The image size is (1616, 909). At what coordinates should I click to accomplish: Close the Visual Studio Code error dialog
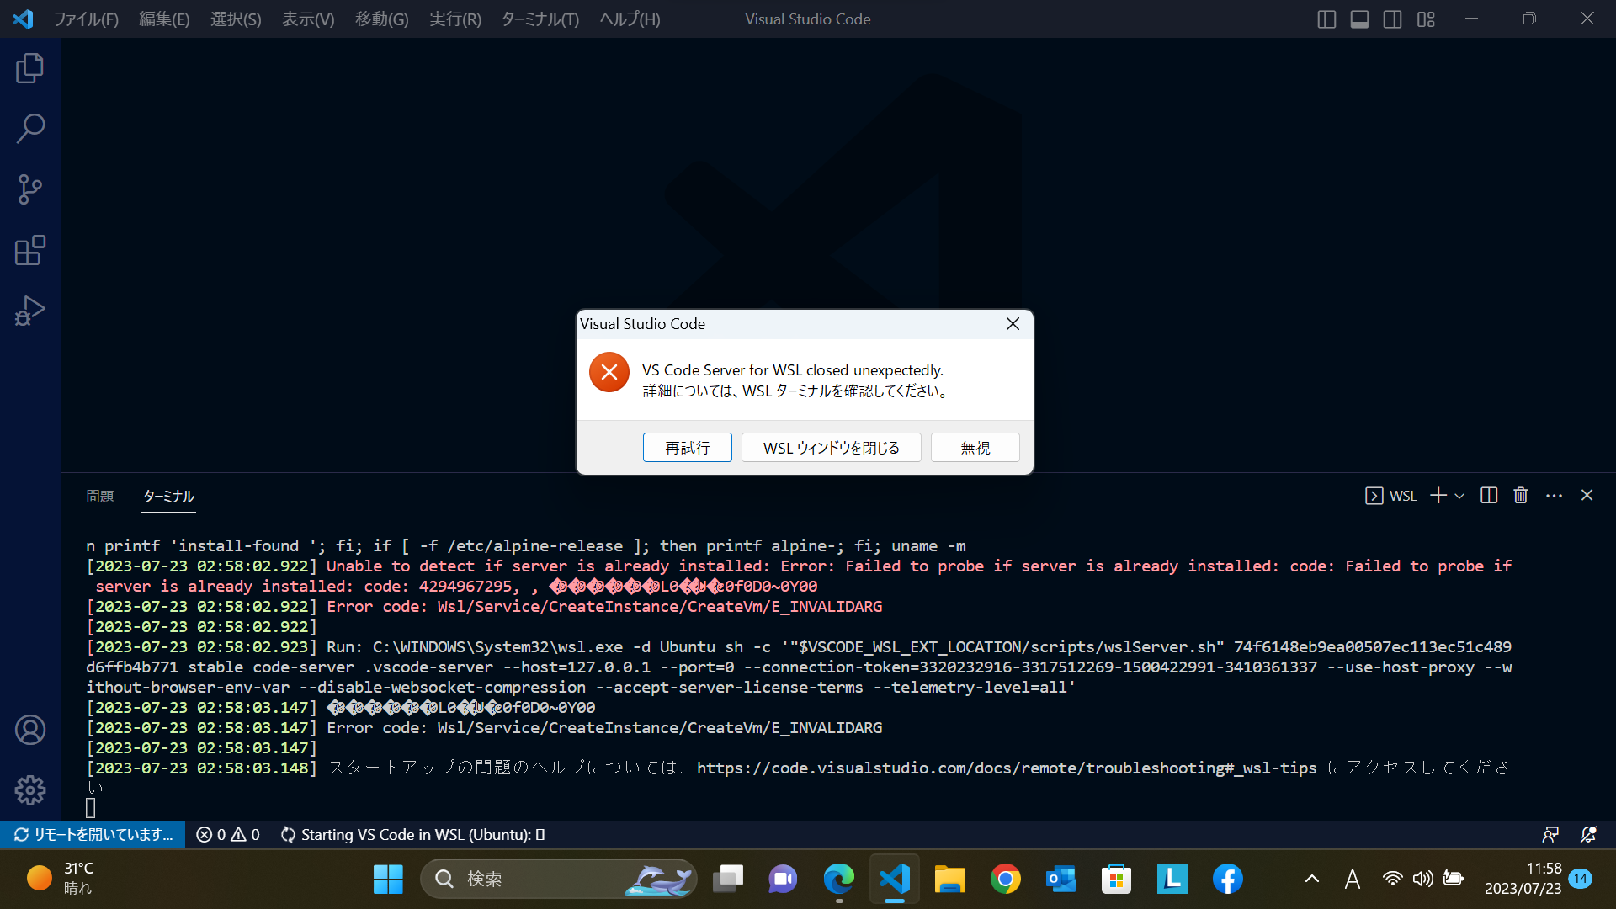point(1013,324)
